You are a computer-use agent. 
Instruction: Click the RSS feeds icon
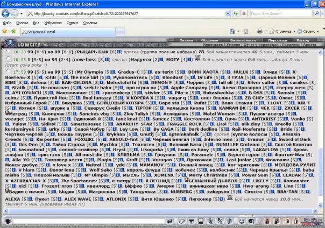pos(246,32)
